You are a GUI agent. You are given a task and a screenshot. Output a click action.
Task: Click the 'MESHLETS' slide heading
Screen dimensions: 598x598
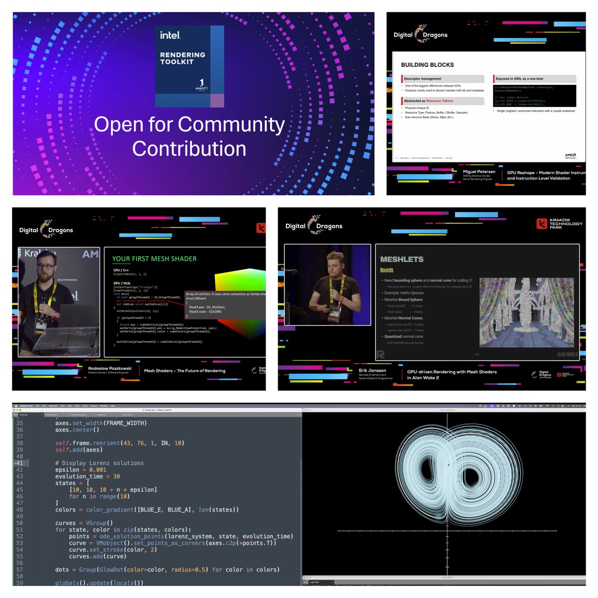(402, 259)
